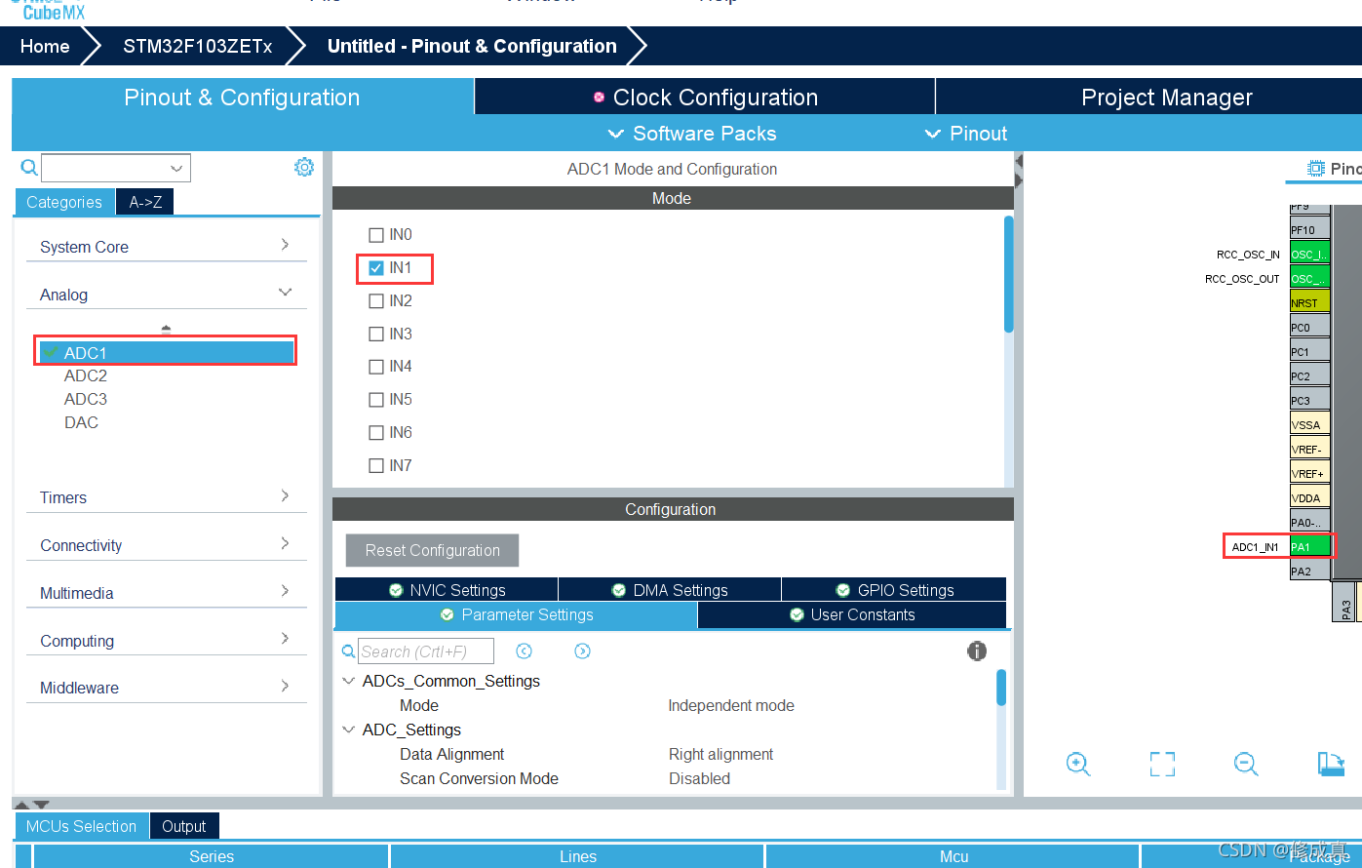Open the settings gear in categories panel
1362x868 pixels.
tap(304, 167)
